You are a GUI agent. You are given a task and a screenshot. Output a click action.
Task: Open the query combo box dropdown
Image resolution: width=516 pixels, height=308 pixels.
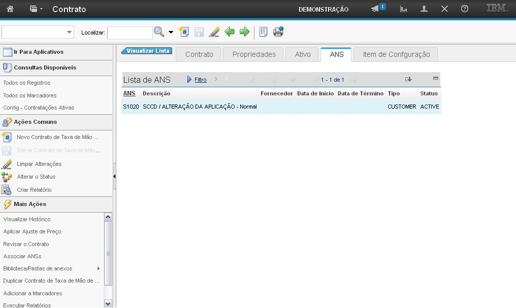click(69, 32)
